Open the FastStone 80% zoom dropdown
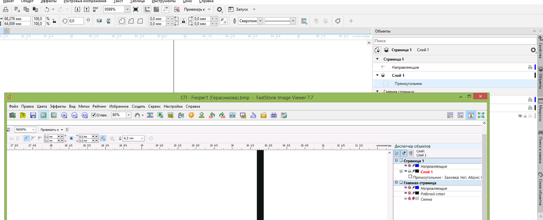This screenshot has width=543, height=220. [129, 115]
